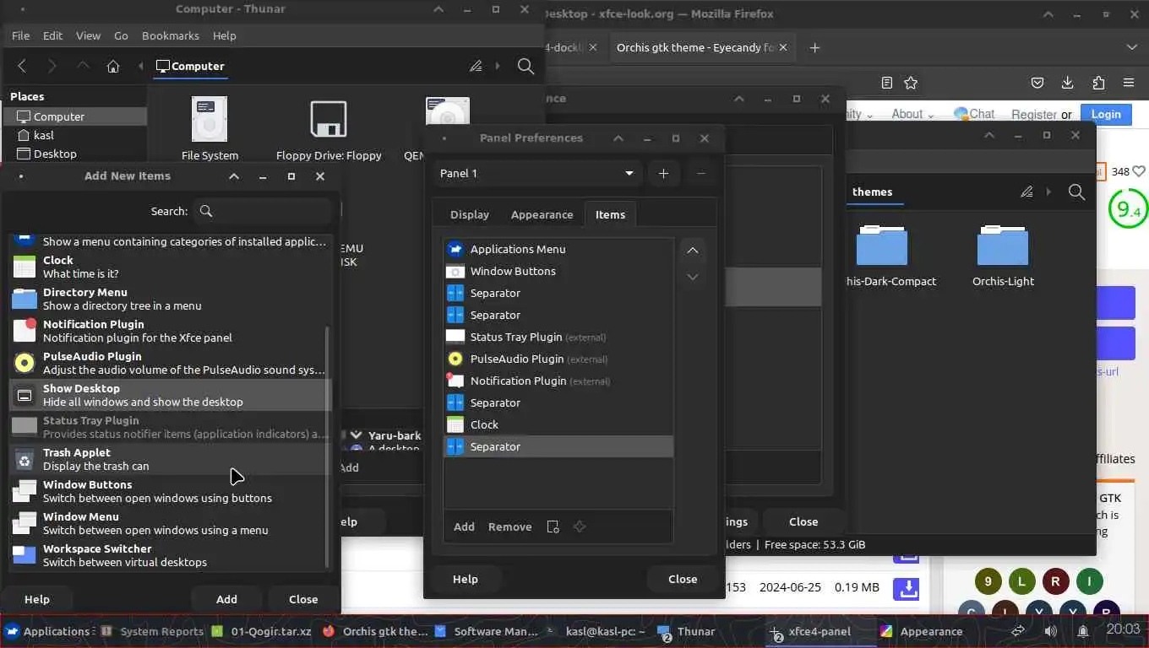
Task: Open the Applications menu on the taskbar
Action: [x=47, y=631]
